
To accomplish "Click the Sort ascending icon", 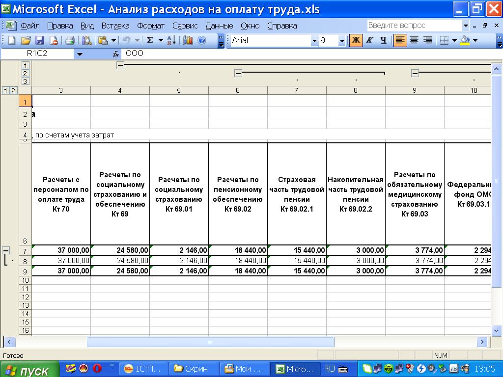I will (171, 41).
